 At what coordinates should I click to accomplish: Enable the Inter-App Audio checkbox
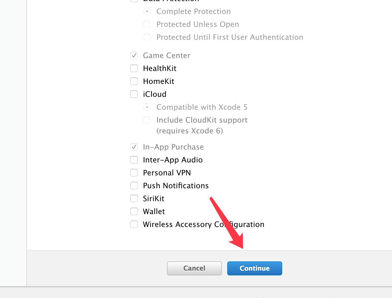click(134, 160)
